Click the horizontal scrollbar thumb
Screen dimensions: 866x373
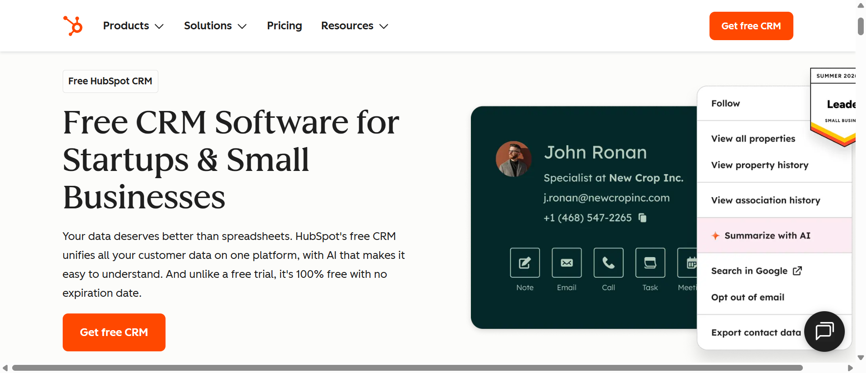point(407,368)
